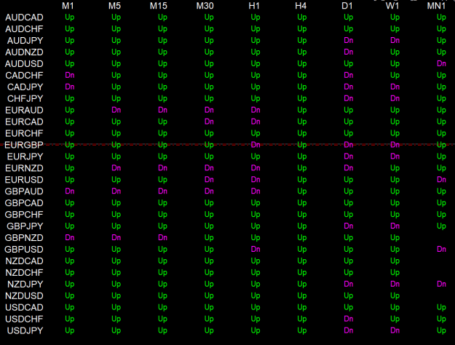The image size is (455, 345).
Task: Select the GBPUSD symbol label
Action: (x=24, y=249)
